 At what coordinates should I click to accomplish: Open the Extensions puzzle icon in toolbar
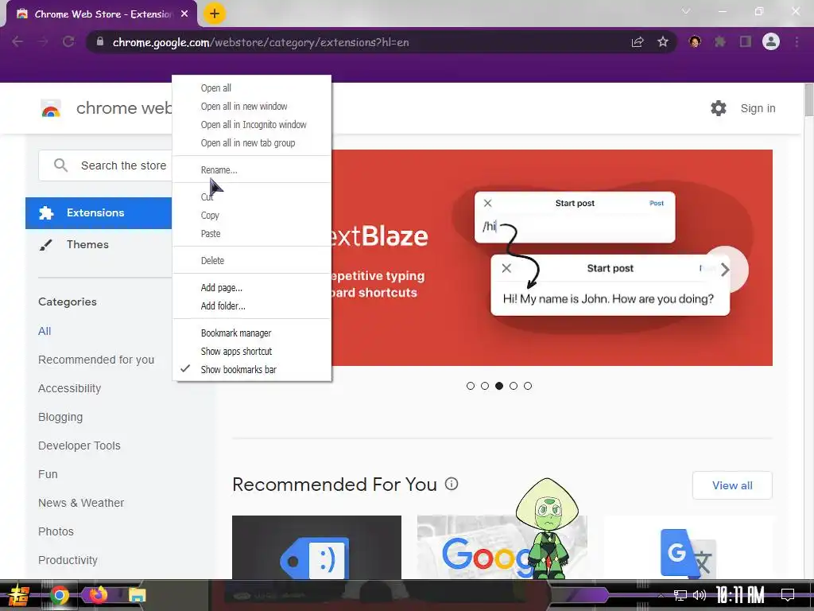point(720,42)
